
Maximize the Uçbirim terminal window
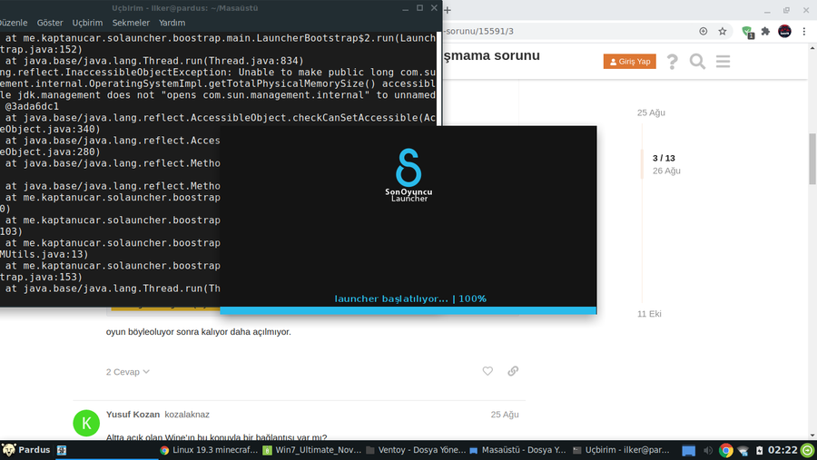click(419, 8)
